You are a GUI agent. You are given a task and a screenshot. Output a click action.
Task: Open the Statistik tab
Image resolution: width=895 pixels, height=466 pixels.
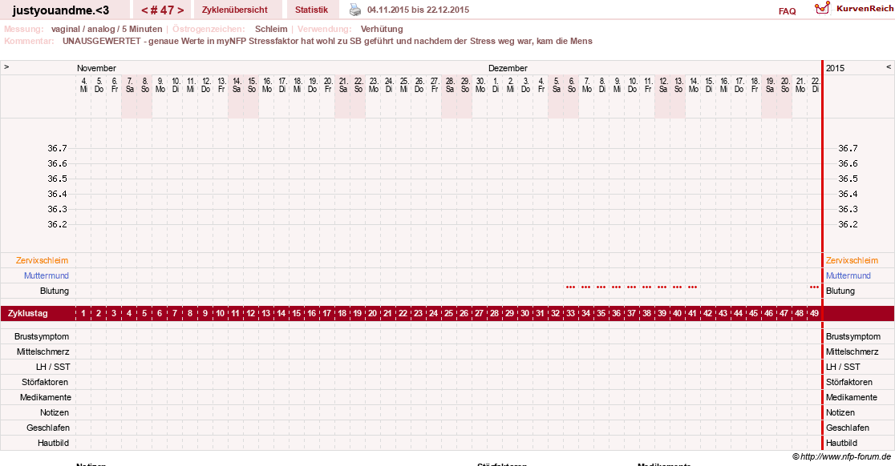[x=312, y=10]
